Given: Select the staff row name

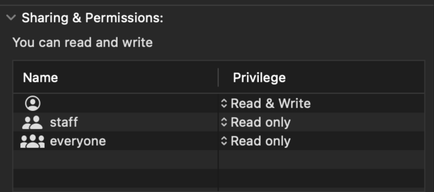Looking at the screenshot, I should click(x=64, y=122).
